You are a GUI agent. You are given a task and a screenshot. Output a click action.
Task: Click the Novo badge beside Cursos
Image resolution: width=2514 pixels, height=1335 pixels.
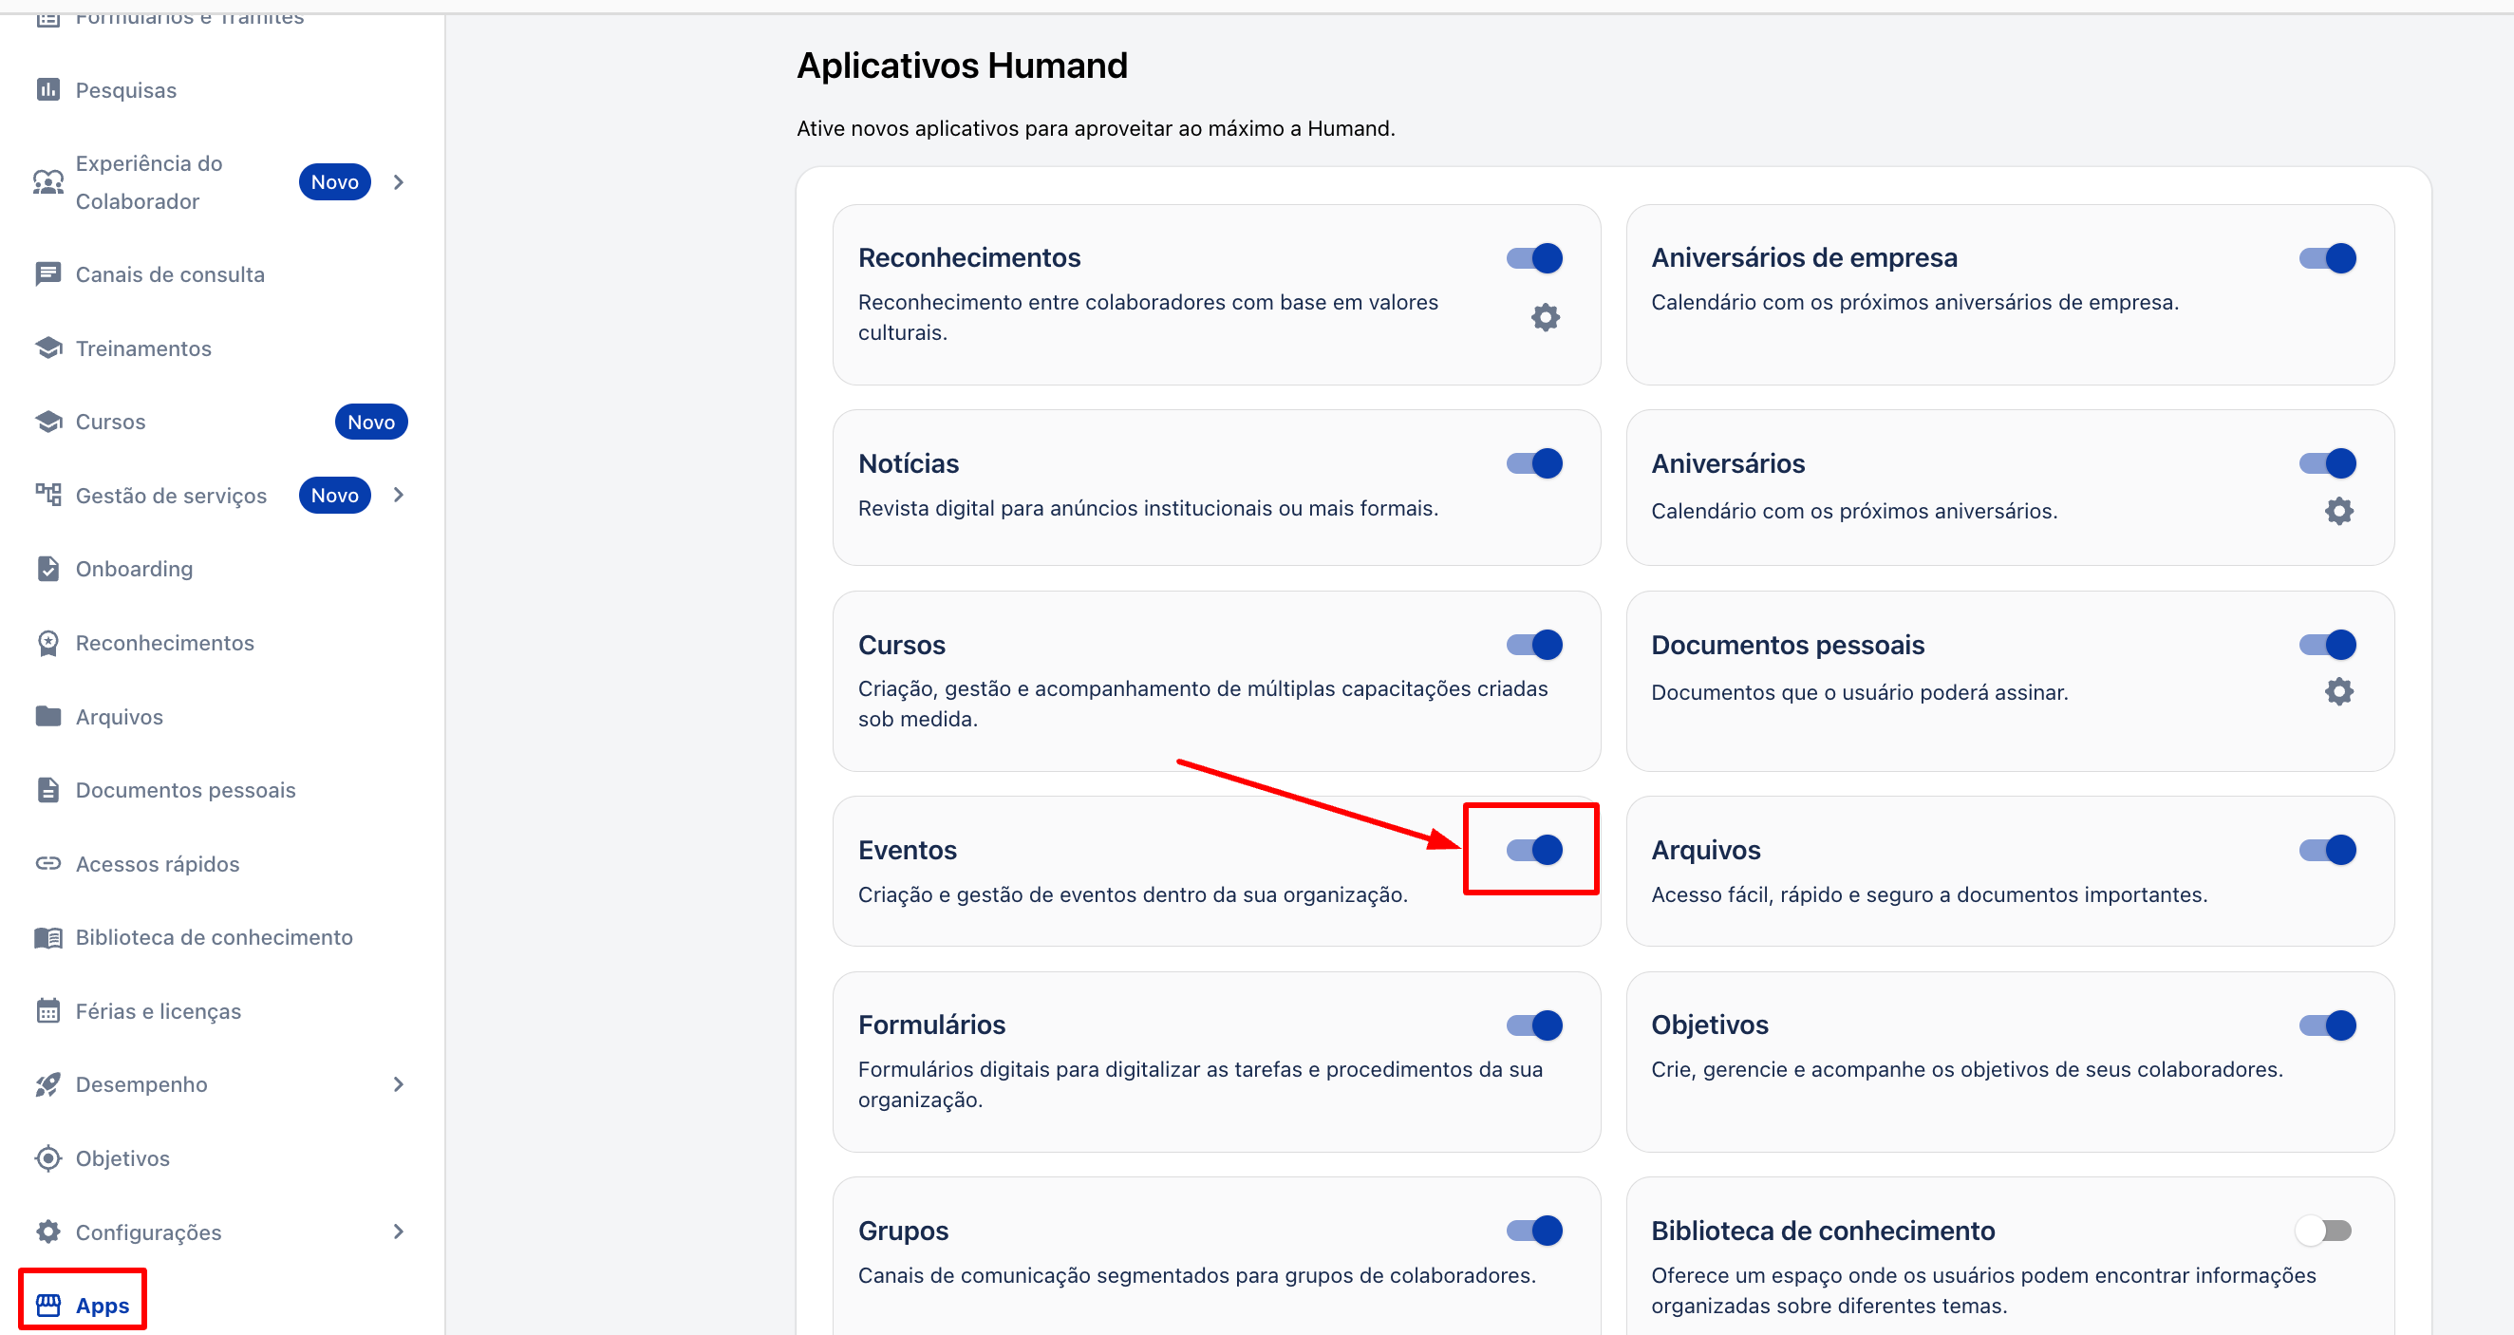[371, 422]
